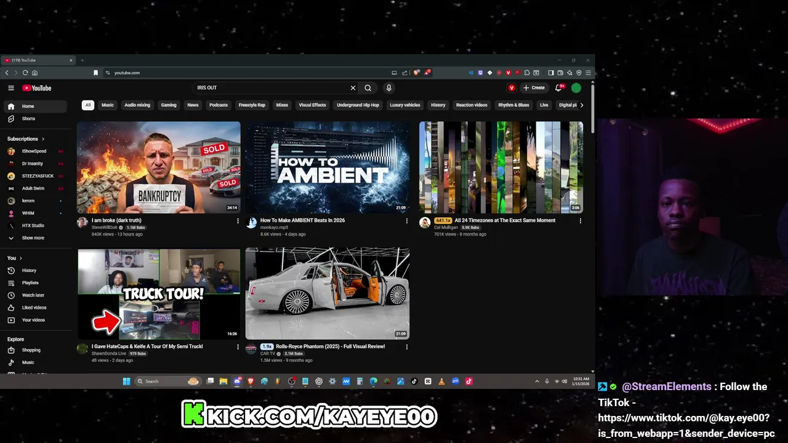Open Liked videos in the sidebar
Screen dimensions: 788x443
point(35,308)
